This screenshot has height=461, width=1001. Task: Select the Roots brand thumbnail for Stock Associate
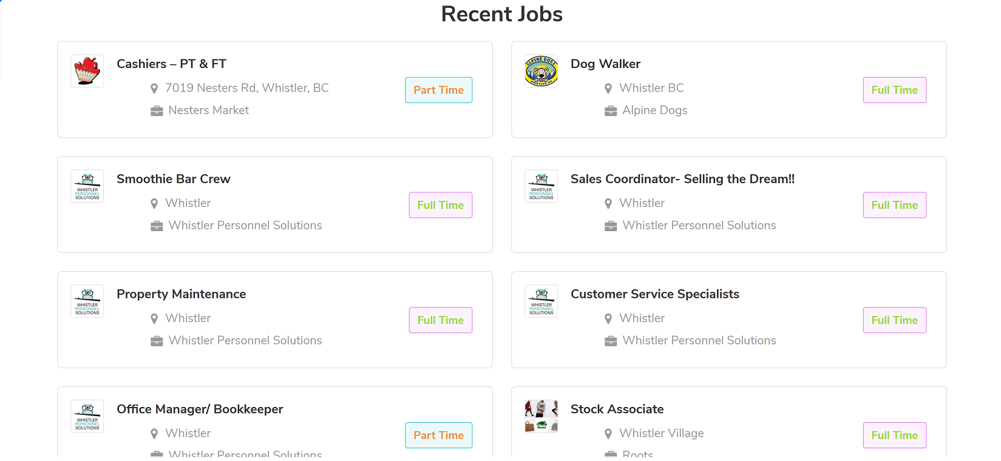coord(541,416)
